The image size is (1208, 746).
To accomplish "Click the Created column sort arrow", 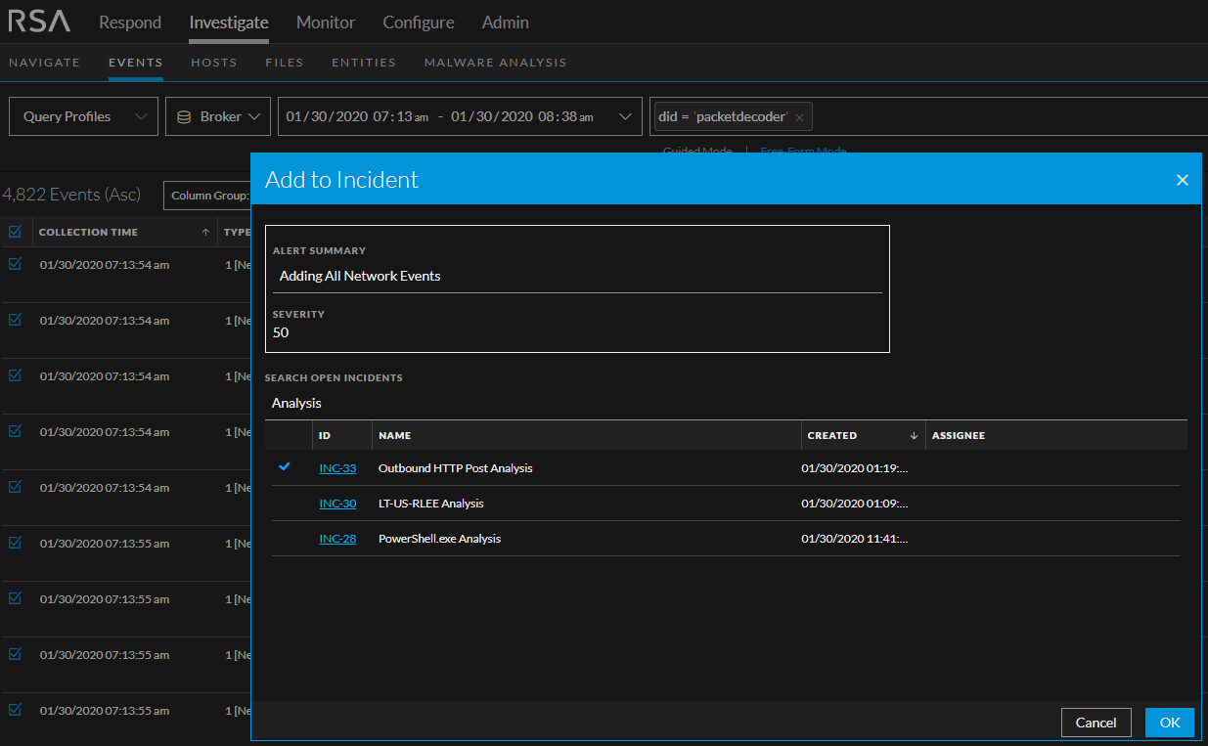I will coord(914,435).
